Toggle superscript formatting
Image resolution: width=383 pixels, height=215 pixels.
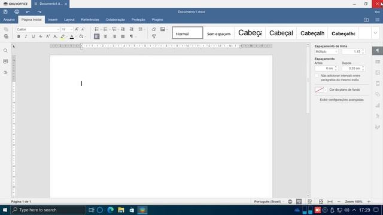tap(48, 36)
